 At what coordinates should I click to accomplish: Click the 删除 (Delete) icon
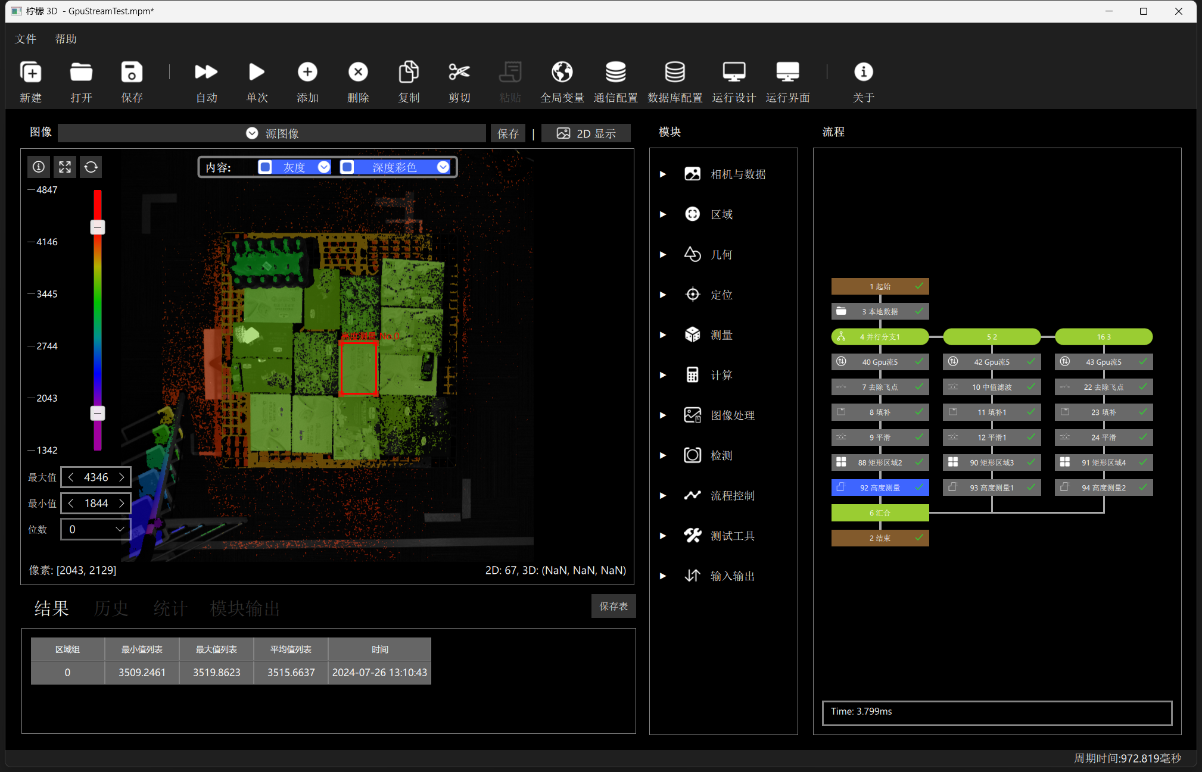tap(358, 72)
